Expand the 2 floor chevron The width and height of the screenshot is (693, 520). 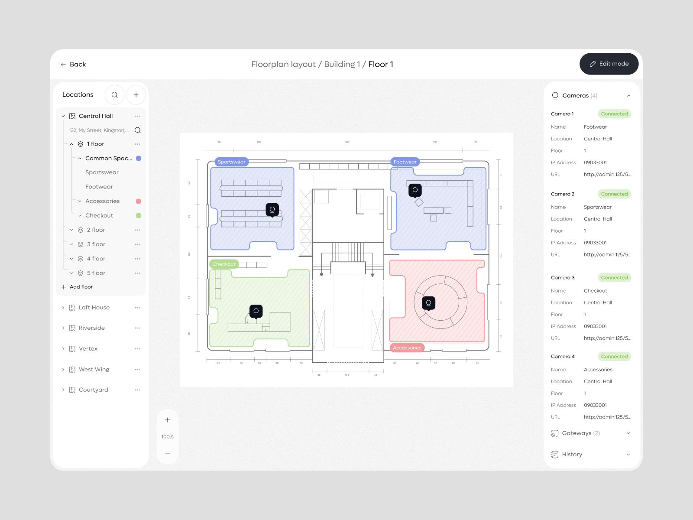coord(71,230)
